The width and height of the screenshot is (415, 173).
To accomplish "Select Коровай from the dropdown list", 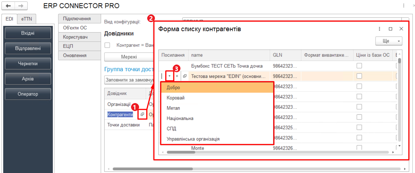I will pyautogui.click(x=176, y=98).
